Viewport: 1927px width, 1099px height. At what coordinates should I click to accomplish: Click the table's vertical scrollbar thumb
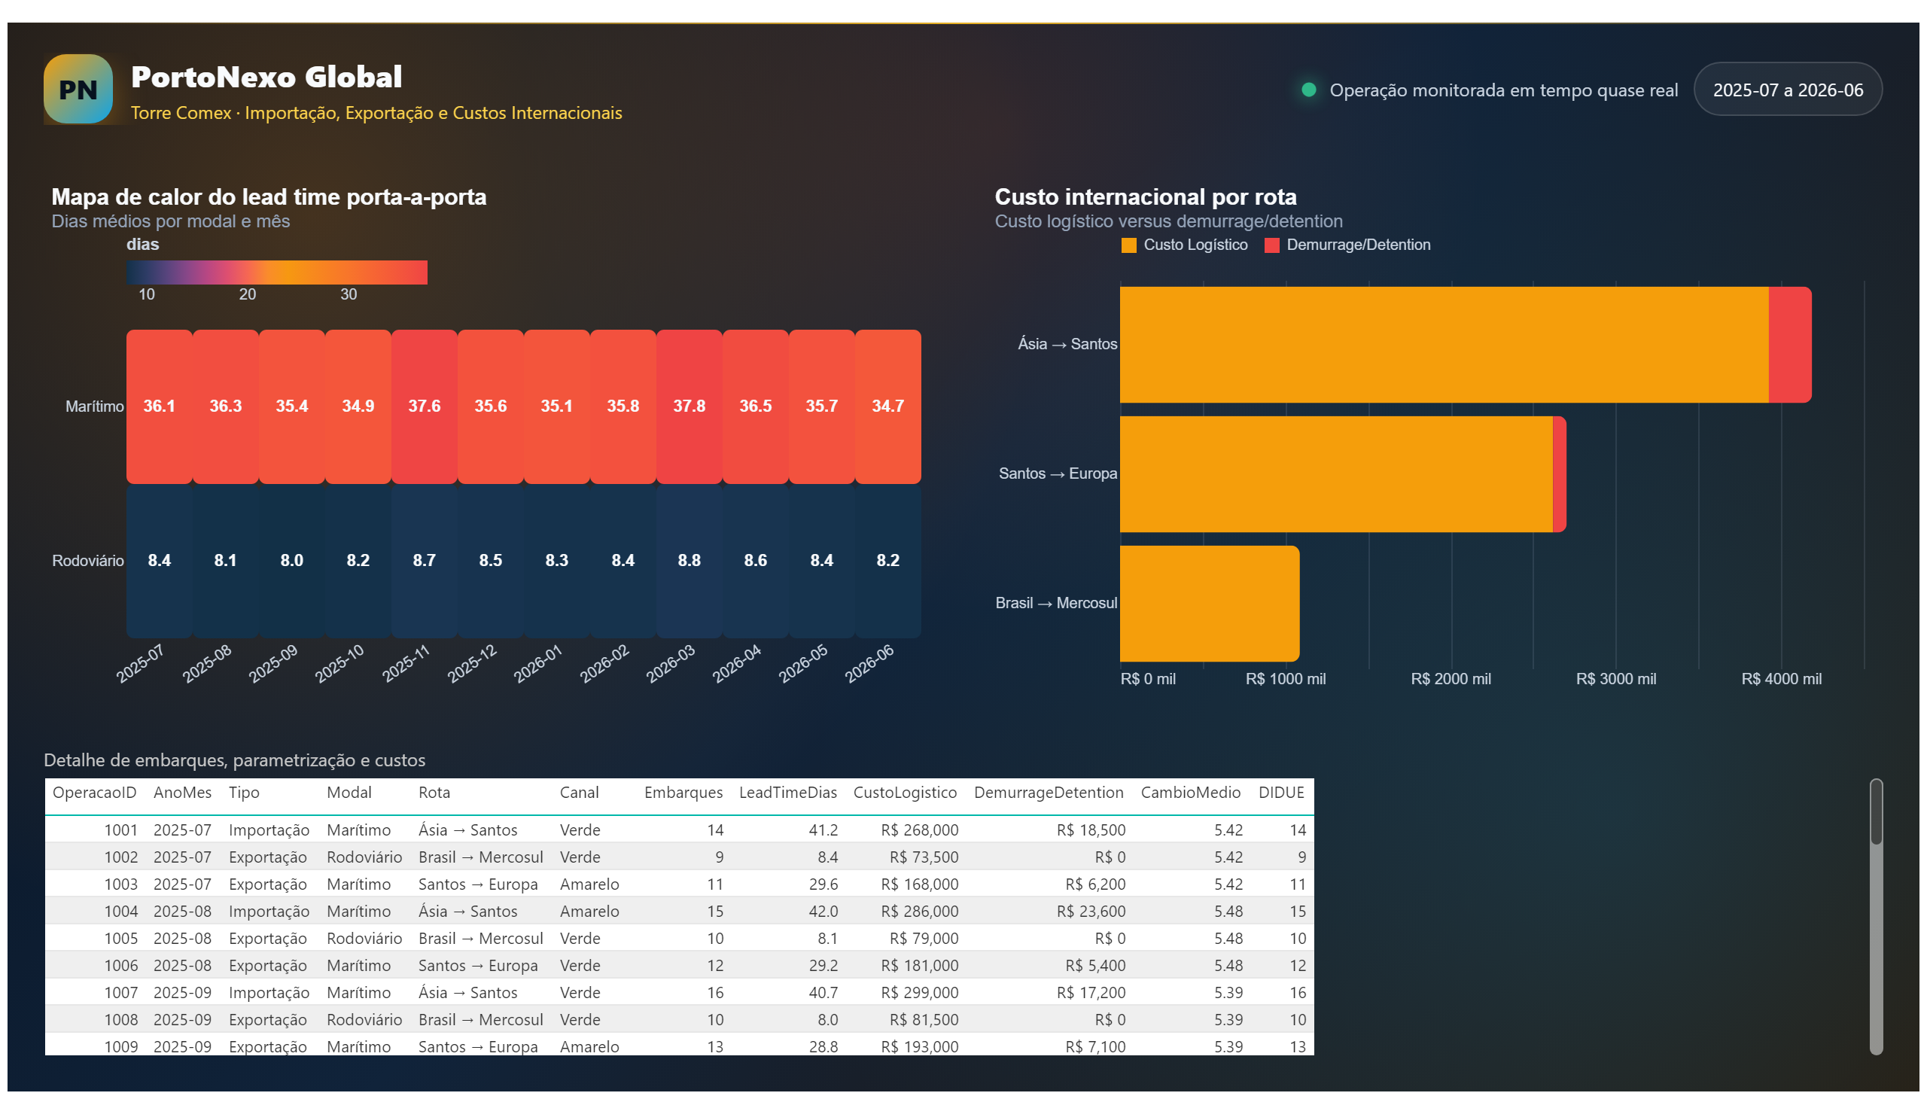tap(1876, 813)
